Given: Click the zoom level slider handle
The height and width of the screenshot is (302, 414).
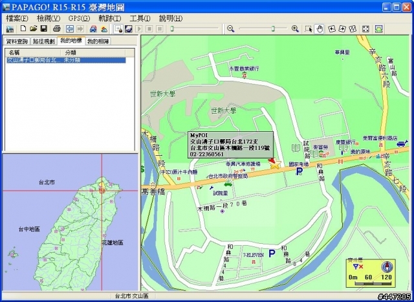Looking at the screenshot, I should click(x=273, y=28).
